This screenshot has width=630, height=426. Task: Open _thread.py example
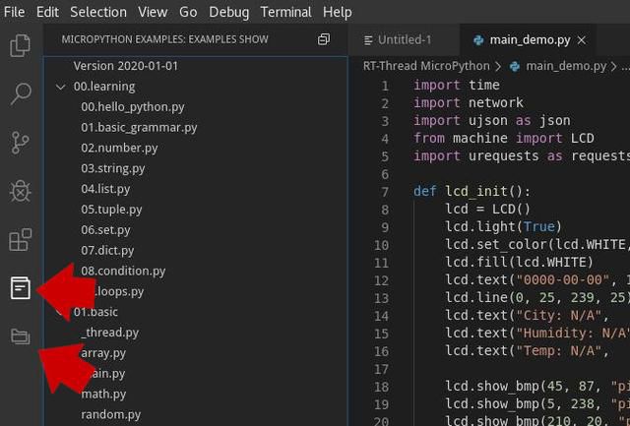pos(109,333)
